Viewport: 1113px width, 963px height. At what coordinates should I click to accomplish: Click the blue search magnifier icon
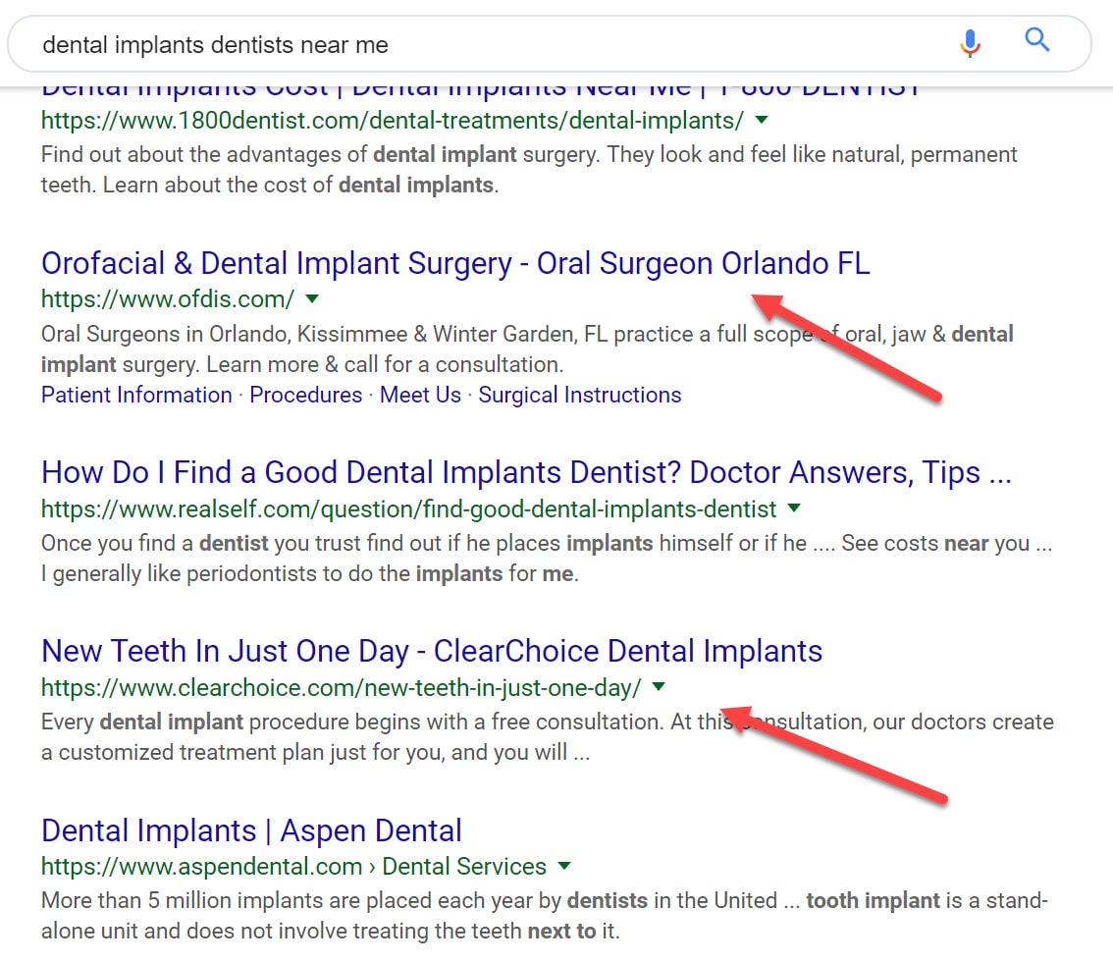[x=1037, y=40]
